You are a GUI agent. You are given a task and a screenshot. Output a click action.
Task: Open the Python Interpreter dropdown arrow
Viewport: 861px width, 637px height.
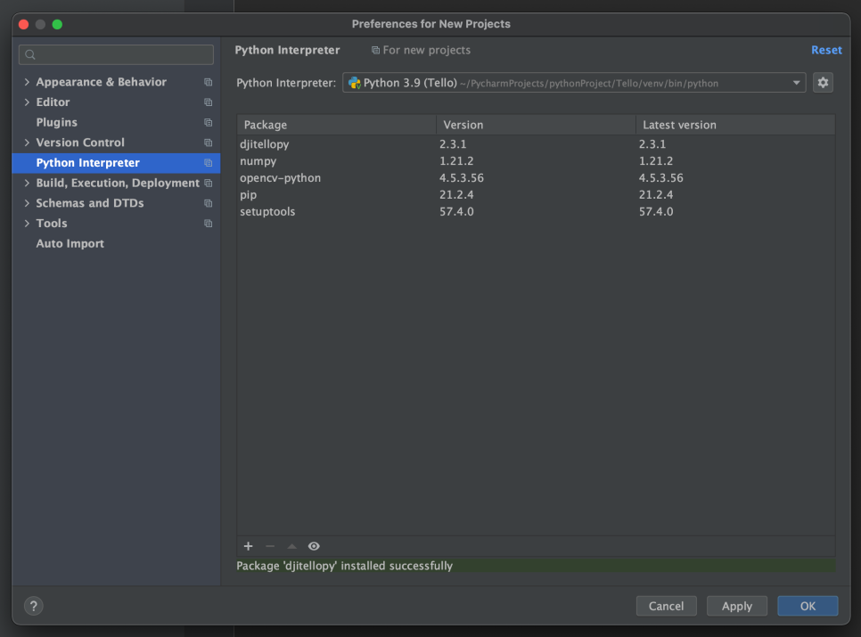[x=796, y=83]
